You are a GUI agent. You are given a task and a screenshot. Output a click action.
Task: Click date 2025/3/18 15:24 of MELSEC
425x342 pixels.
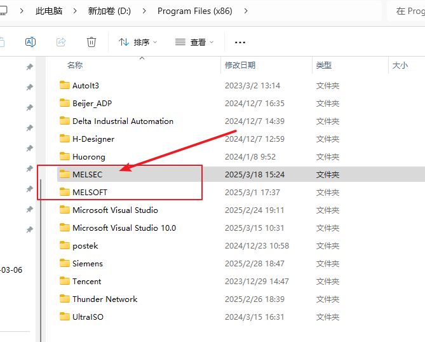[x=255, y=175]
